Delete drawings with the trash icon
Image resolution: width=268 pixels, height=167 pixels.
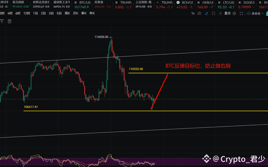[x=10, y=21]
